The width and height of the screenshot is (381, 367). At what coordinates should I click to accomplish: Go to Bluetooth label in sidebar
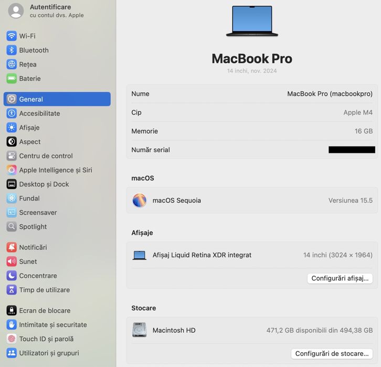pyautogui.click(x=34, y=50)
